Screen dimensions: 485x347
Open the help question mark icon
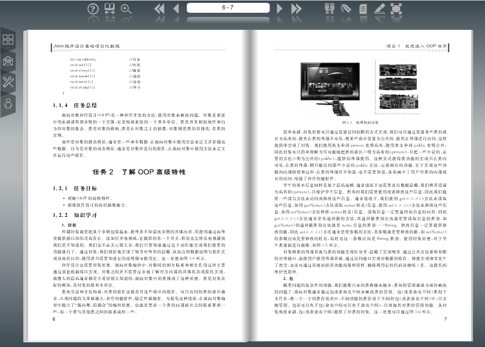pos(93,9)
